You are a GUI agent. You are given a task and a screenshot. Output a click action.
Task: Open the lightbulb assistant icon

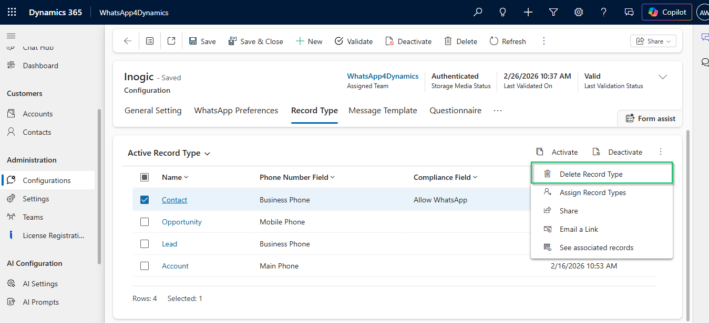[503, 12]
